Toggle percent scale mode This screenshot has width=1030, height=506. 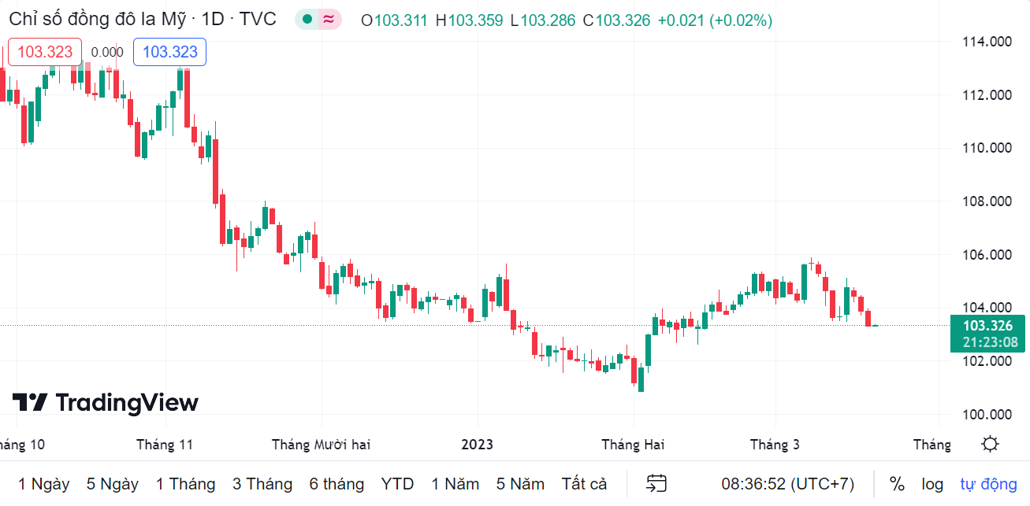click(897, 483)
